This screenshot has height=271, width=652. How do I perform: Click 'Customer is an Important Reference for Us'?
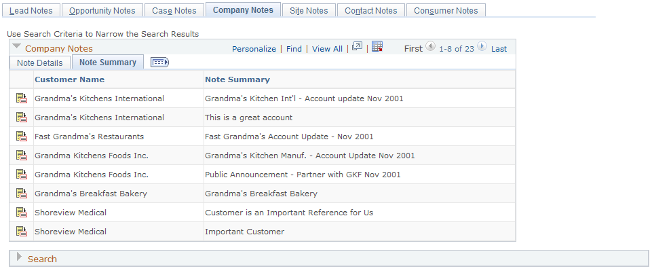289,213
